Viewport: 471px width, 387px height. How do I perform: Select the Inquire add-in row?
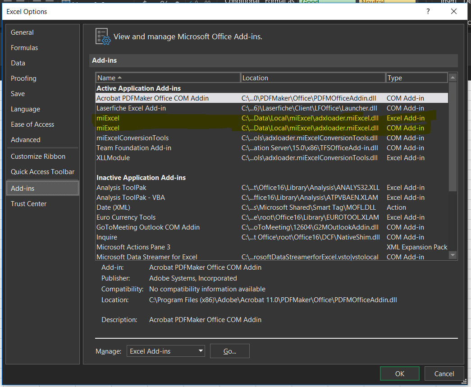[x=272, y=237]
